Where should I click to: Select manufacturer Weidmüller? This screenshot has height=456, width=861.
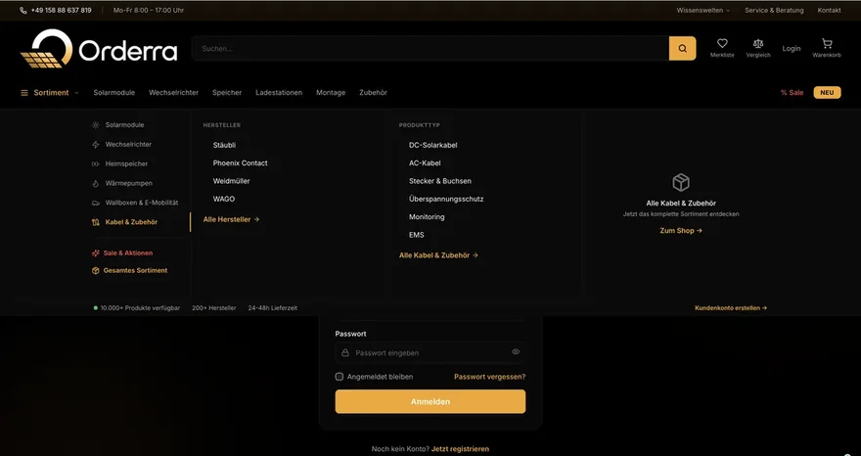click(231, 181)
